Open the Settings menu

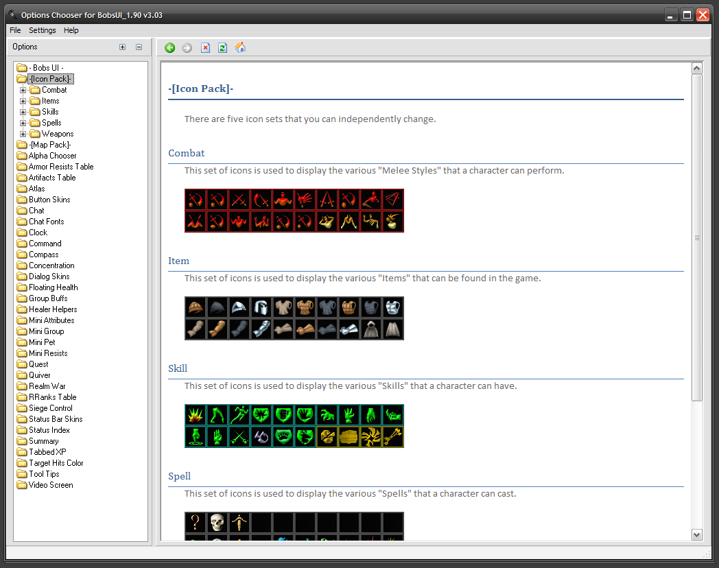[x=42, y=30]
